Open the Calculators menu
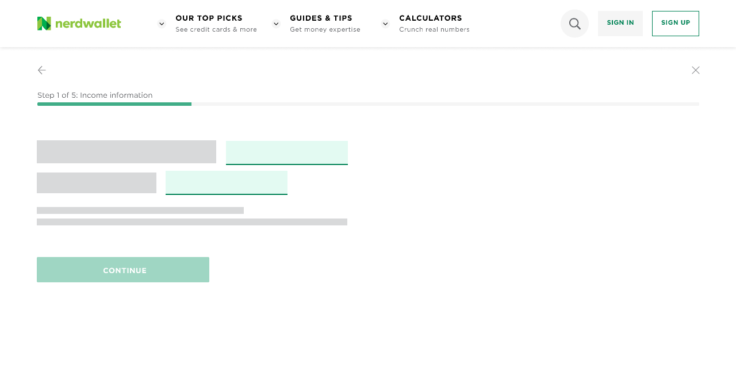Screen dimensions: 736x368 (431, 18)
